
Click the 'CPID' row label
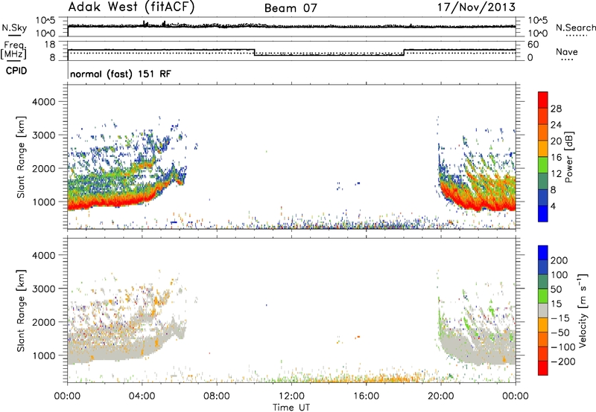[16, 71]
